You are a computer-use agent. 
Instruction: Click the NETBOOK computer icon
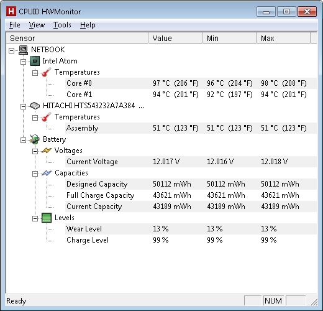point(24,50)
